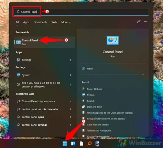Click the System icon in Recent list

coord(83,95)
